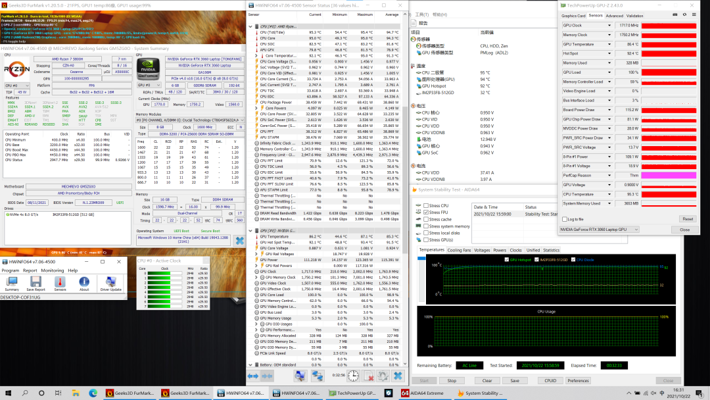Click the elapsed-time clock icon in the sensor toolbar
Image resolution: width=710 pixels, height=400 pixels.
(353, 376)
